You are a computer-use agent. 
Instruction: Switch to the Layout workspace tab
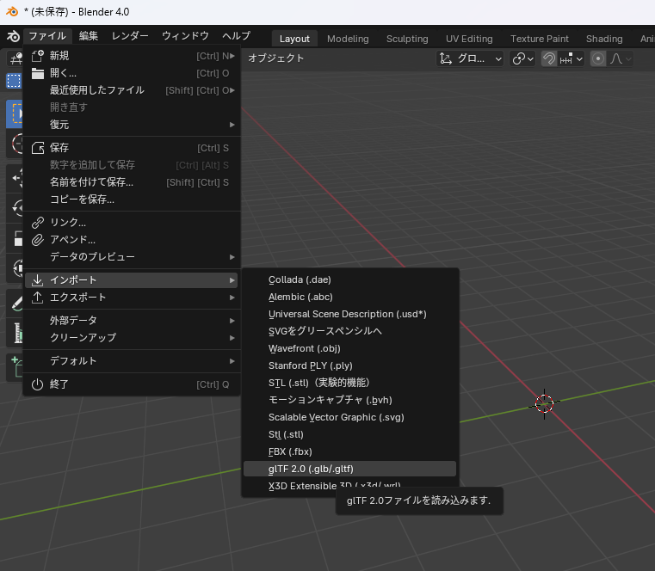point(294,39)
